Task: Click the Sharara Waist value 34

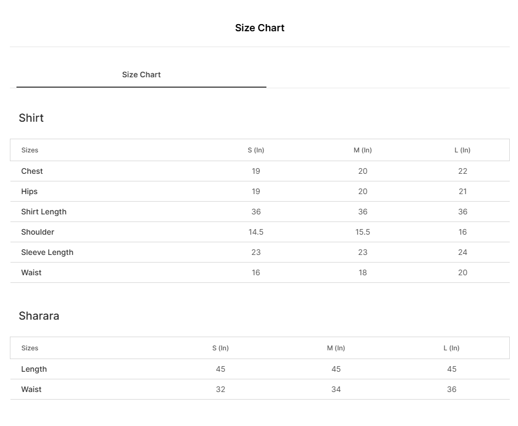Action: coord(336,389)
